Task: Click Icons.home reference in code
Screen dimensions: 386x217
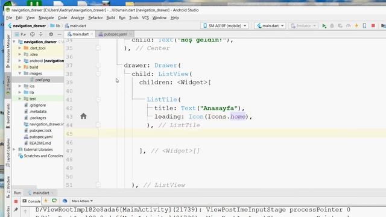Action: [227, 116]
